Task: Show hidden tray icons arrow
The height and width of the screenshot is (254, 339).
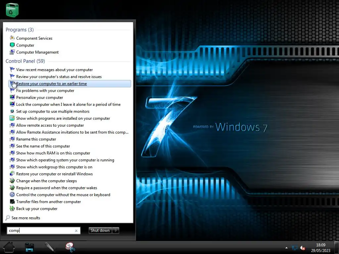Action: (286, 248)
